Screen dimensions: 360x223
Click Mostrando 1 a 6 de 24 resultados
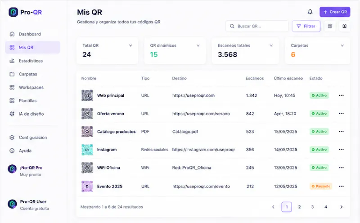click(x=112, y=207)
